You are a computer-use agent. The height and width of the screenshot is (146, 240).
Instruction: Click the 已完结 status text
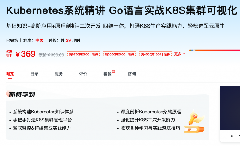[12, 40]
